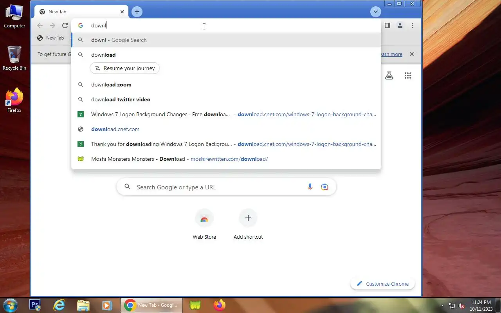Viewport: 501px width, 313px height.
Task: Click the Customize Chrome button
Action: pyautogui.click(x=382, y=284)
